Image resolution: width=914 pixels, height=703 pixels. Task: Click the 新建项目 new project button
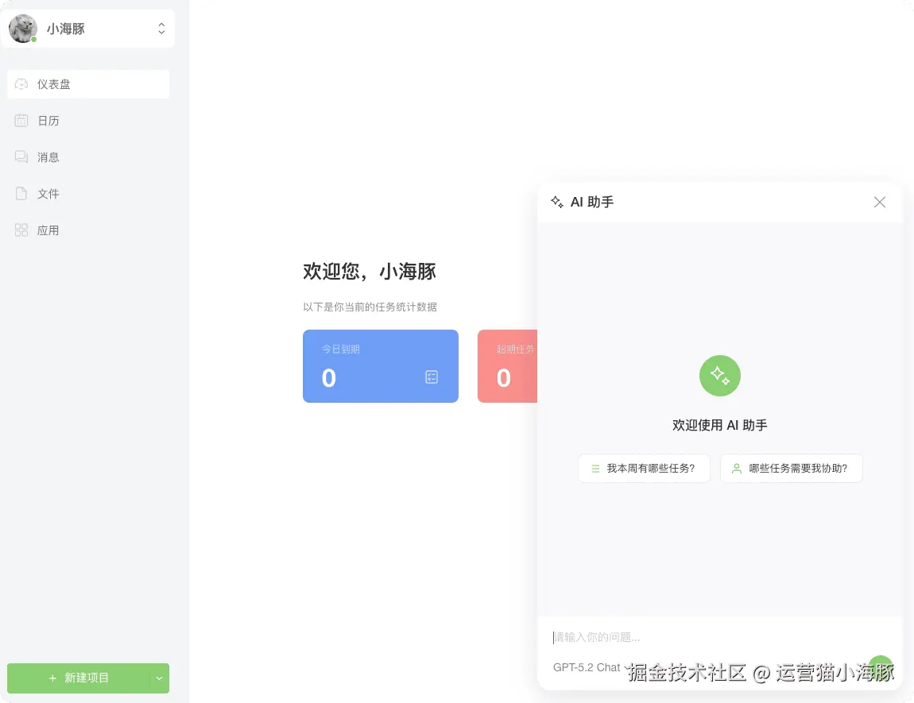coord(79,678)
